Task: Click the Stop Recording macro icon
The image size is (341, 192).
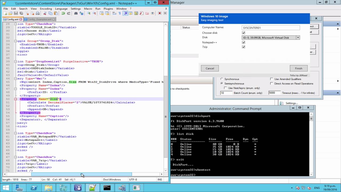Action: coord(165,13)
